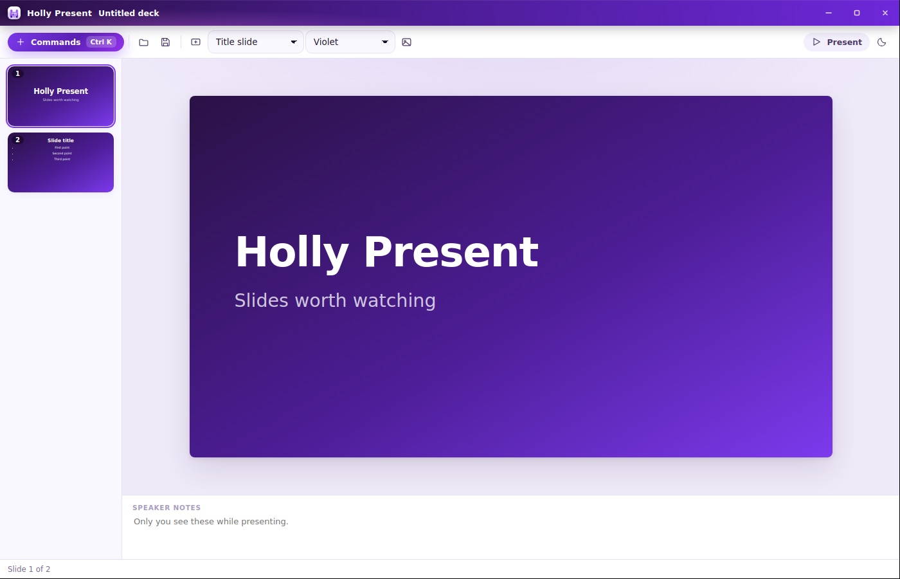Click the SPEAKER NOTES label

[166, 508]
